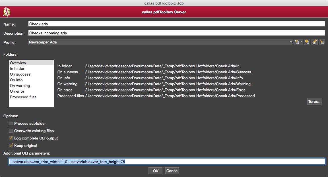The height and width of the screenshot is (177, 328).
Task: Cancel the job dialog
Action: click(172, 171)
